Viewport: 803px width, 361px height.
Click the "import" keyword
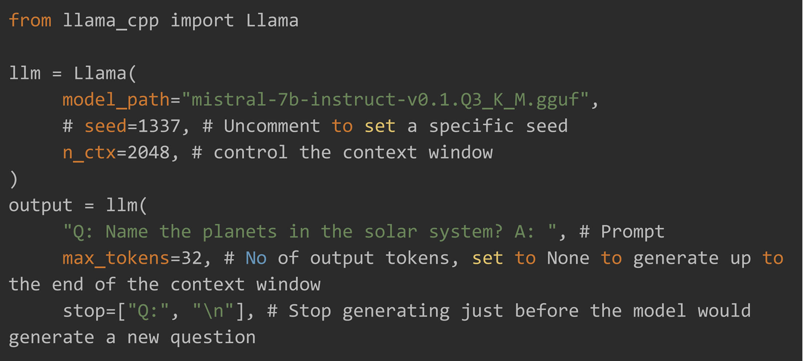pos(202,20)
